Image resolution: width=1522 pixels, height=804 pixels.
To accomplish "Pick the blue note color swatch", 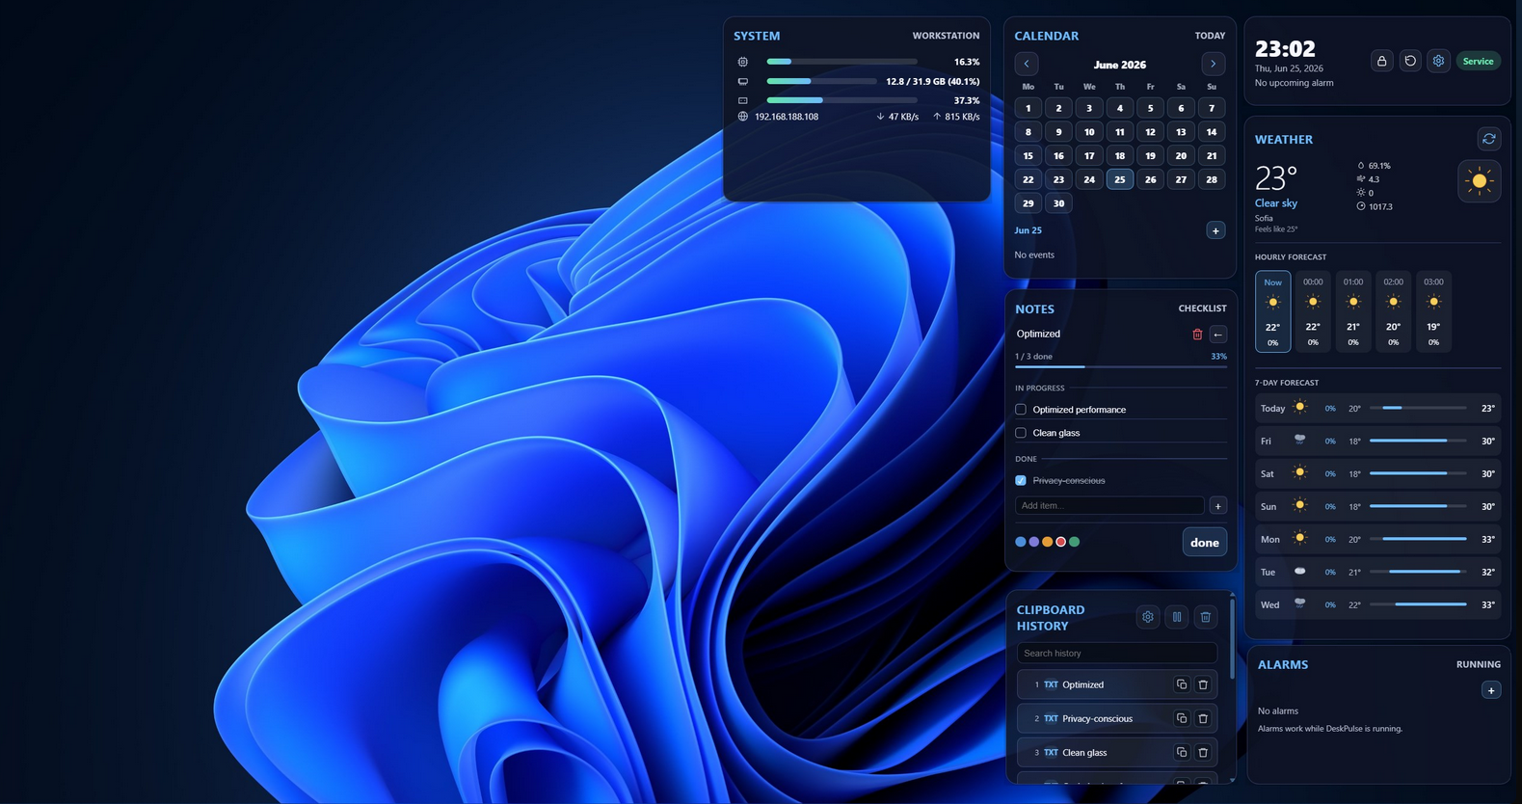I will point(1021,542).
